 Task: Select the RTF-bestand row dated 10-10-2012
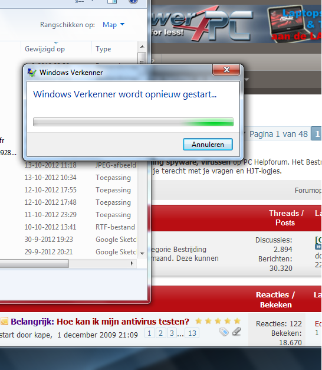click(x=80, y=227)
